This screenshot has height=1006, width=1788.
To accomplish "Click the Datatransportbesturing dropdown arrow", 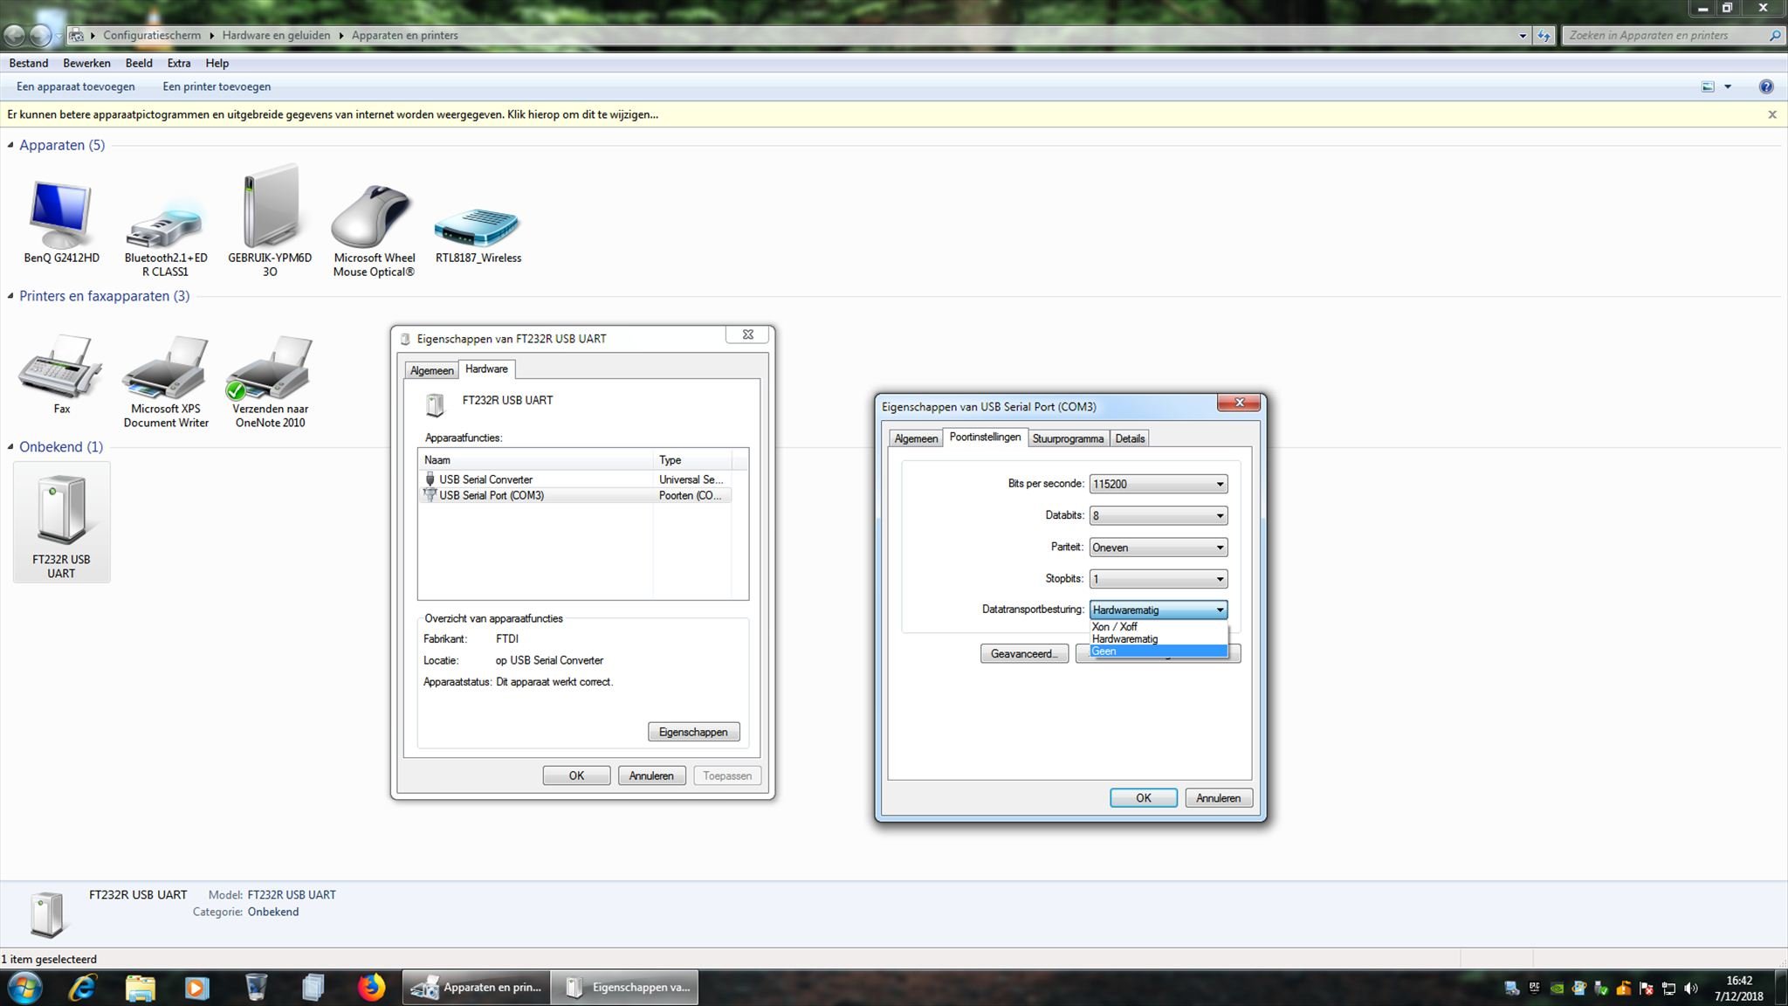I will [1220, 610].
